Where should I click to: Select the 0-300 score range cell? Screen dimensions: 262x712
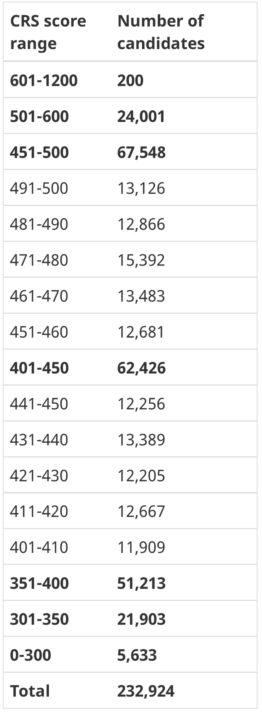coord(31,655)
